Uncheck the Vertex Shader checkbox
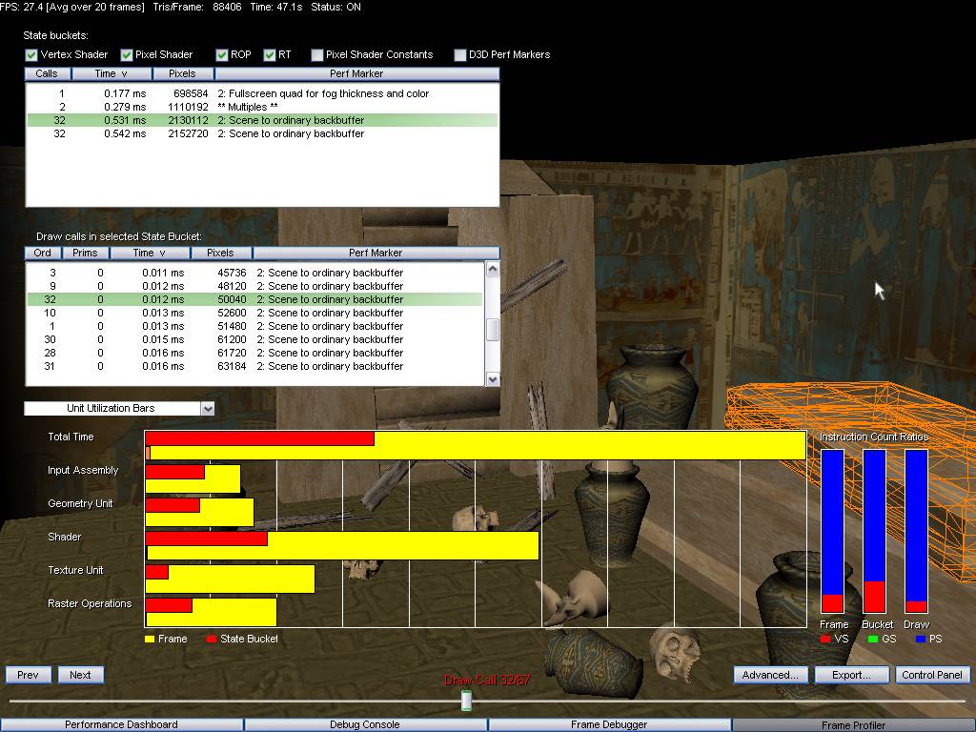This screenshot has height=732, width=976. 31,55
